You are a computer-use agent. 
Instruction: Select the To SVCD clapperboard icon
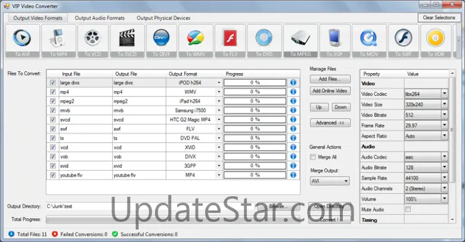(x=127, y=41)
